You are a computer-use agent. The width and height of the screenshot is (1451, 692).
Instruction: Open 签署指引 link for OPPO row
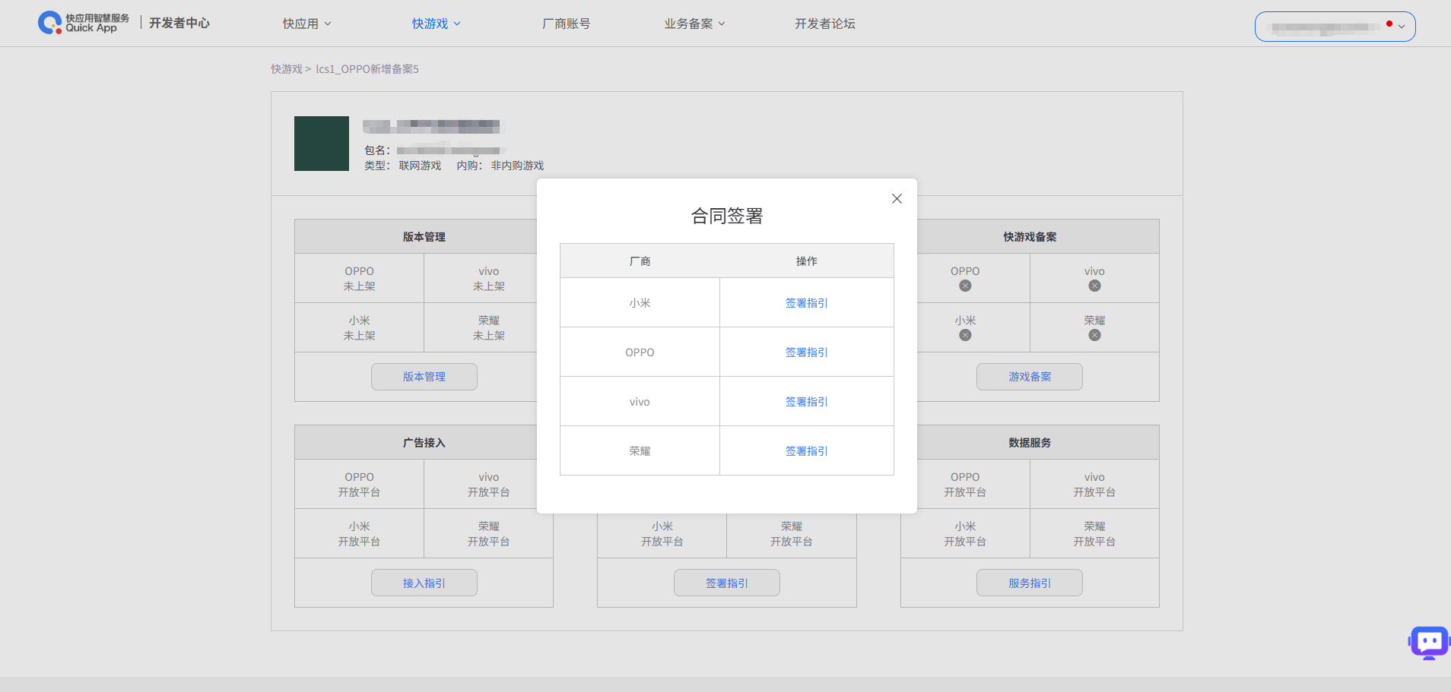coord(806,352)
